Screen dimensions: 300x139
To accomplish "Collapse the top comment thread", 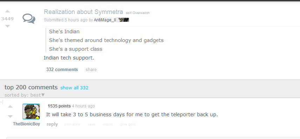I will pyautogui.click(x=1, y=102).
